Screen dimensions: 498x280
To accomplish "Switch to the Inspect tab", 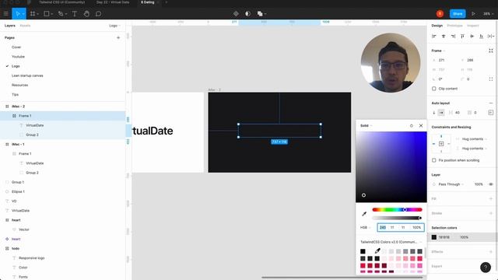I will coord(473,26).
